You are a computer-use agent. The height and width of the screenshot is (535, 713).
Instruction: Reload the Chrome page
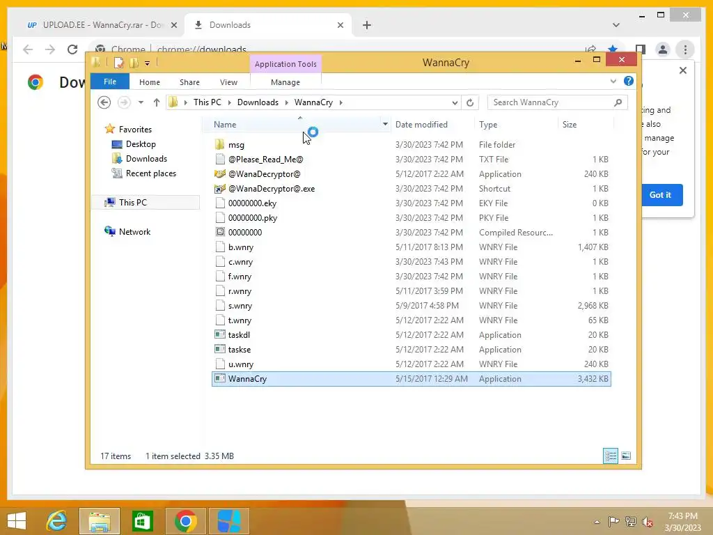pyautogui.click(x=72, y=49)
